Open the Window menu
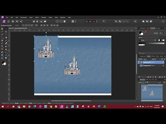This screenshot has width=166, height=124. point(63,18)
